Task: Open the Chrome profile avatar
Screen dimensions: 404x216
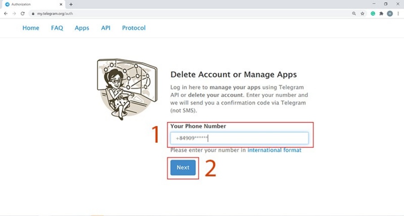Action: 390,13
